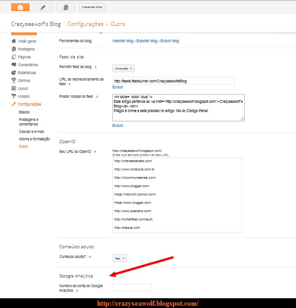Click the Configurações wrench icon

click(14, 104)
